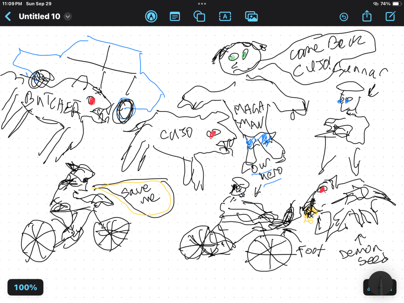Create a new board
Viewport: 404px width, 303px height.
391,17
